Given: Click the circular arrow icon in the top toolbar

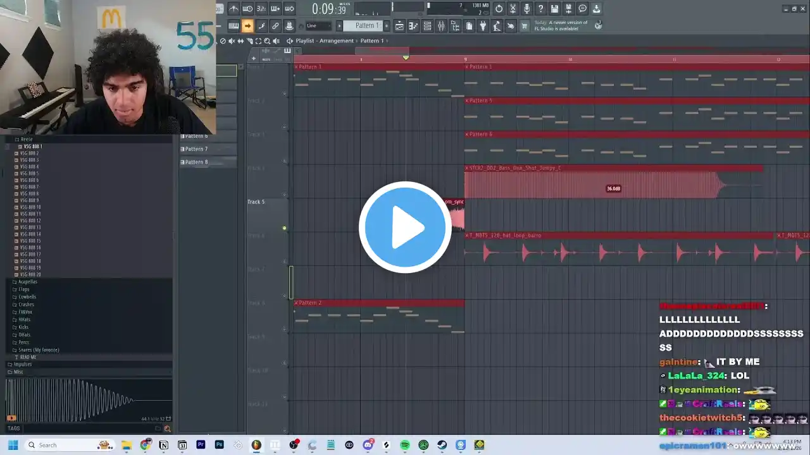Looking at the screenshot, I should pos(499,9).
